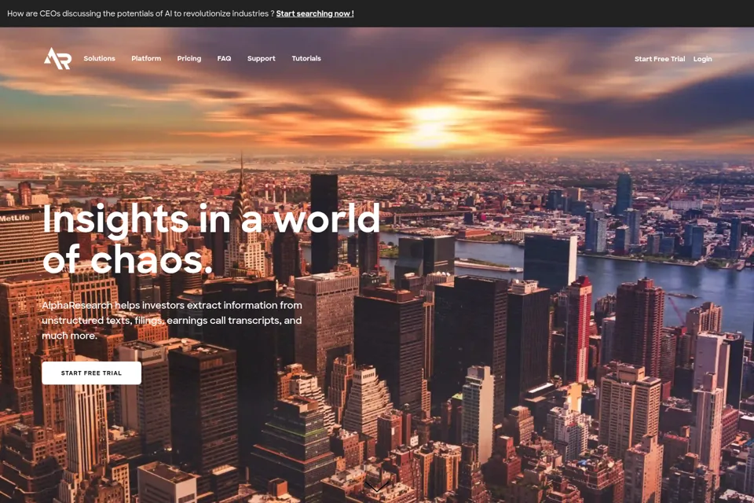Open the Platform menu
Image resolution: width=754 pixels, height=503 pixels.
click(x=146, y=58)
